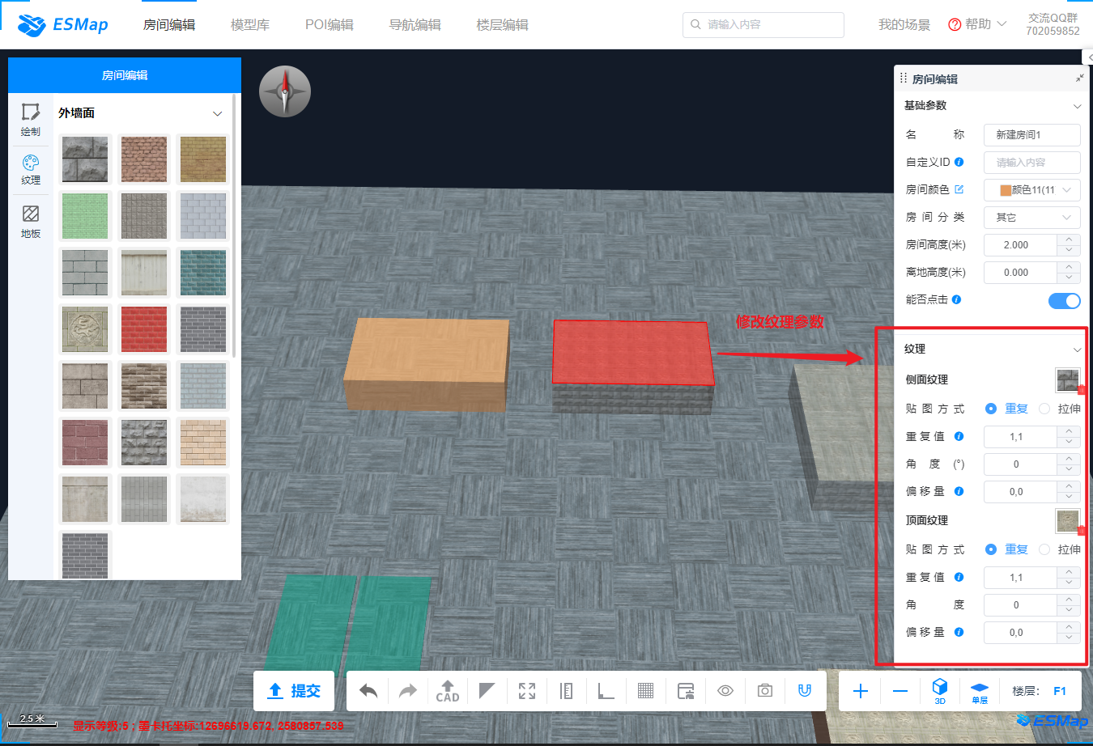Expand the 外墙面 texture category dropdown
The height and width of the screenshot is (746, 1093).
click(217, 114)
